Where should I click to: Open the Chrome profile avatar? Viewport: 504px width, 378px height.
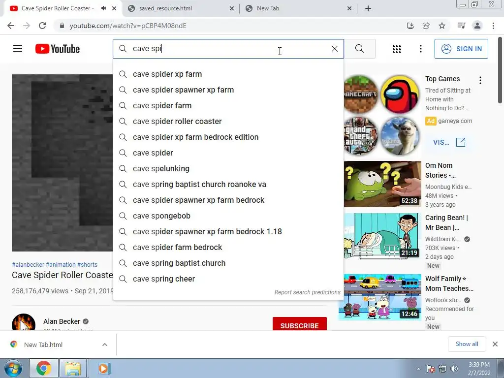pos(477,26)
